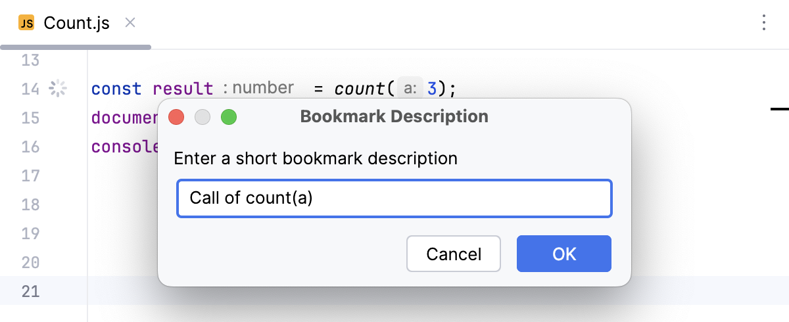Screen dimensions: 789x322
Task: Close the Count.js editor tab
Action: (130, 23)
